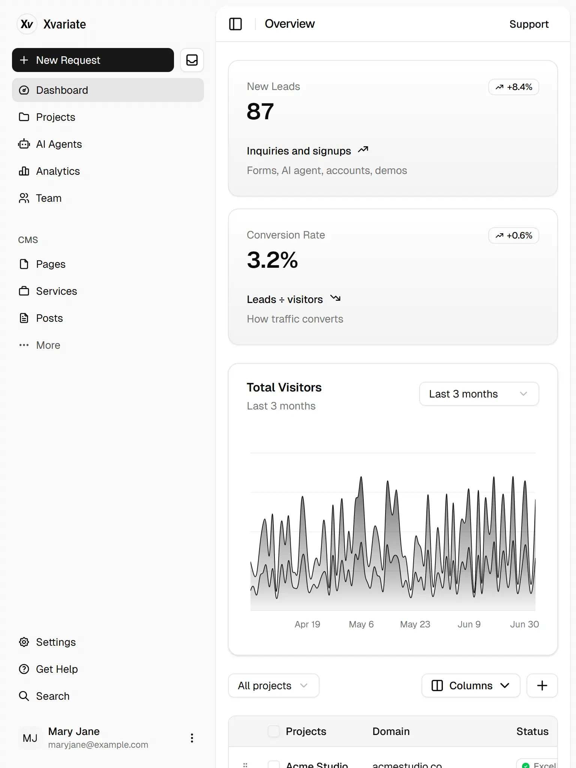Click the Xvariate logo icon

pos(27,24)
